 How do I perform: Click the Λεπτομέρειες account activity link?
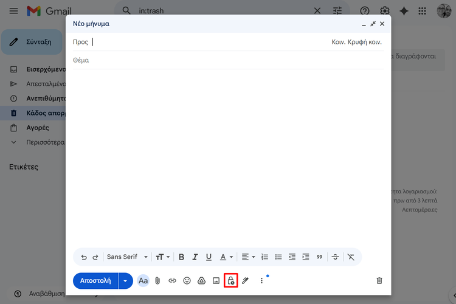(x=420, y=210)
